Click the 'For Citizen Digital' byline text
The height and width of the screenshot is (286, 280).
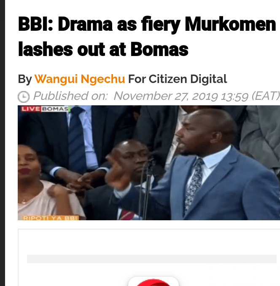(178, 79)
